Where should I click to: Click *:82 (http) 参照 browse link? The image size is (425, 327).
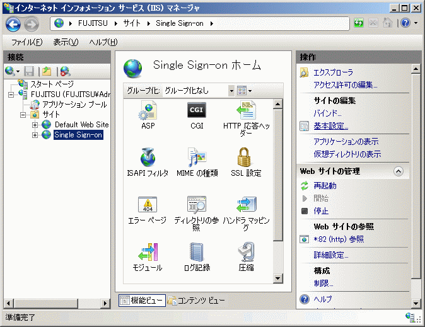pyautogui.click(x=339, y=239)
